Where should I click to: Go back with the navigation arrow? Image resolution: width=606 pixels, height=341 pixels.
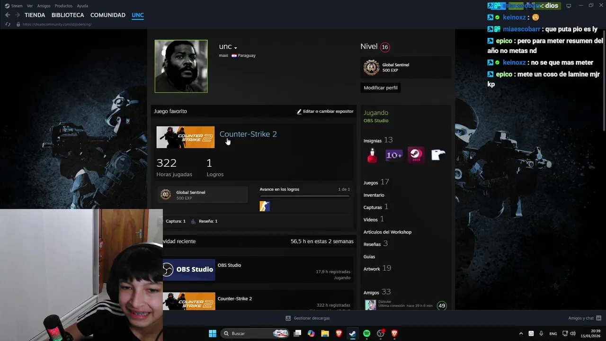[x=8, y=15]
